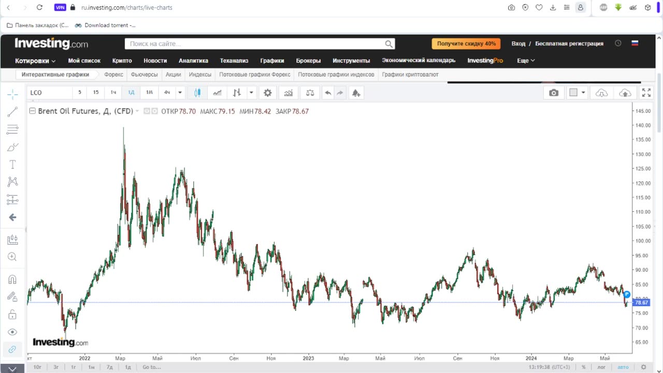Switch to Форекс charts tab

click(x=113, y=75)
